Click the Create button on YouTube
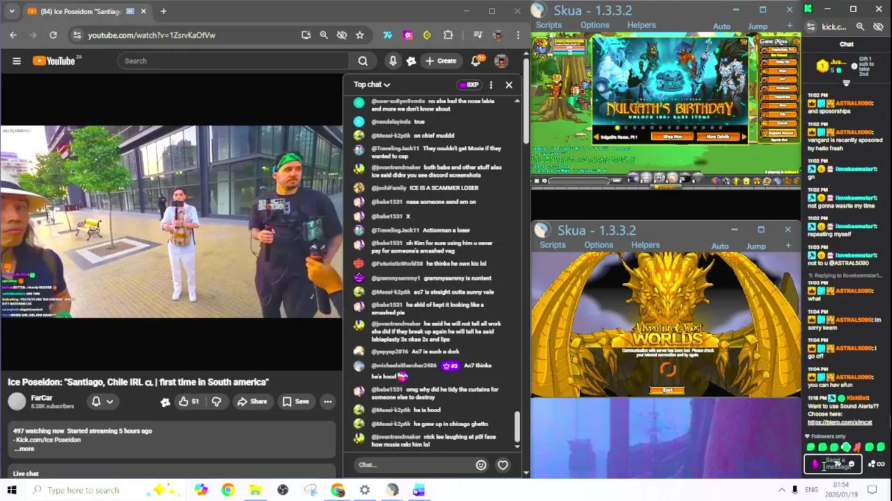Screen dimensions: 892x501 pos(440,61)
